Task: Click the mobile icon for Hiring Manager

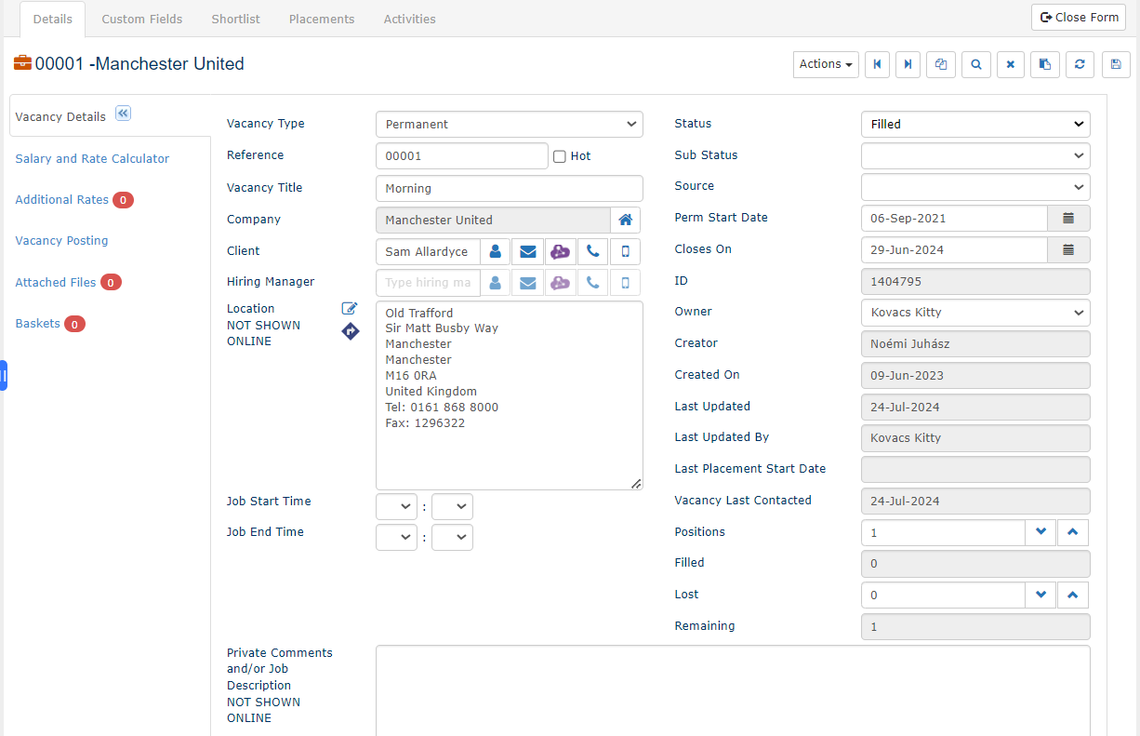Action: click(x=626, y=283)
